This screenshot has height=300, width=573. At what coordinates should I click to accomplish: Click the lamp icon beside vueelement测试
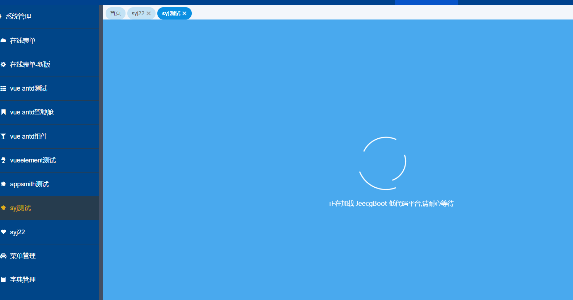pos(3,160)
